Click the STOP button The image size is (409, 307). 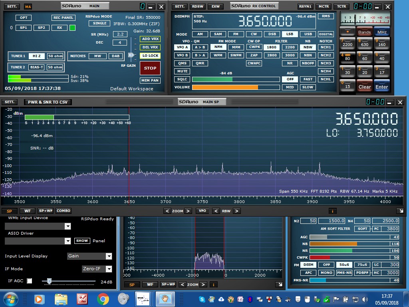[x=150, y=68]
